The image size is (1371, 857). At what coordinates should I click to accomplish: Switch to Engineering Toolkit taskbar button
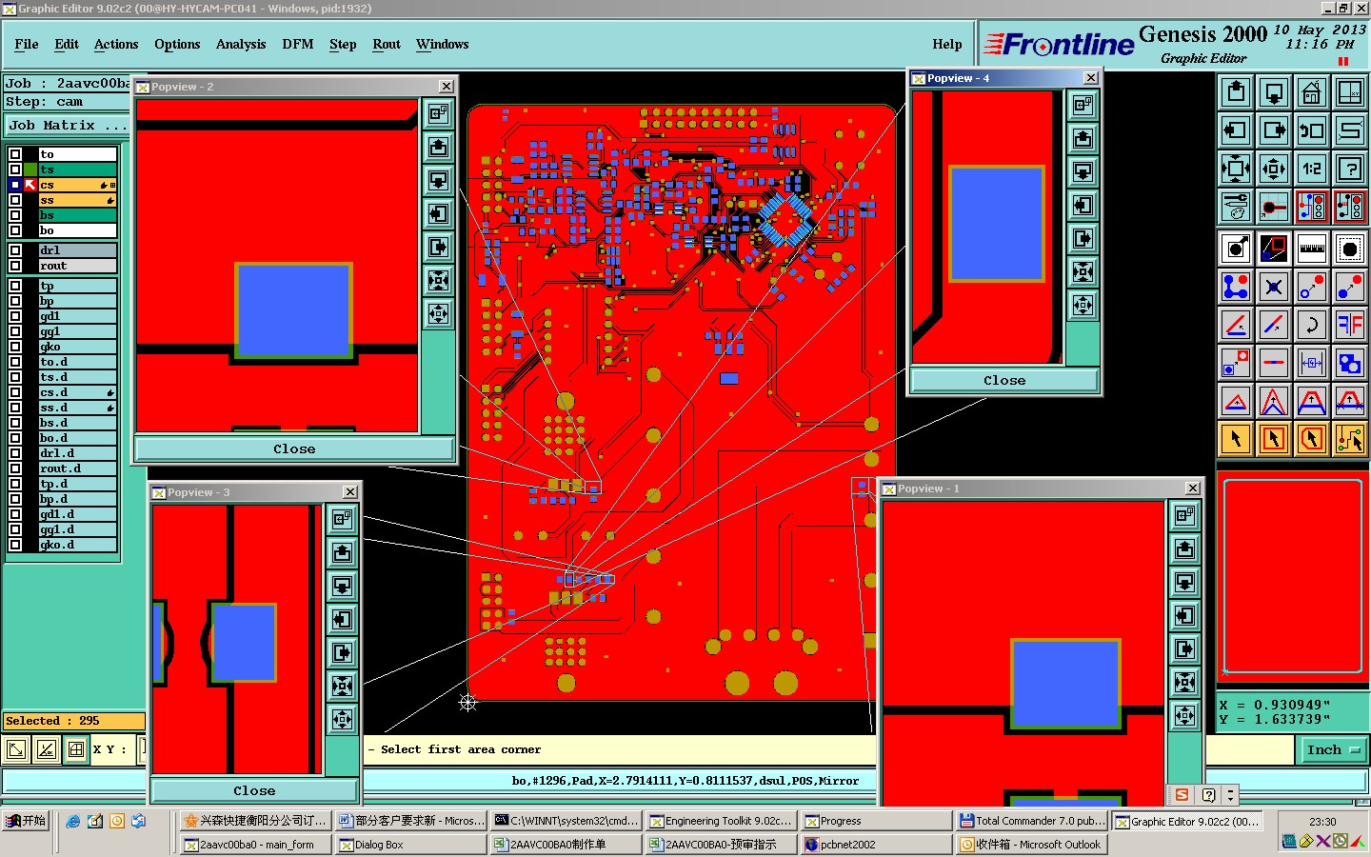(721, 821)
